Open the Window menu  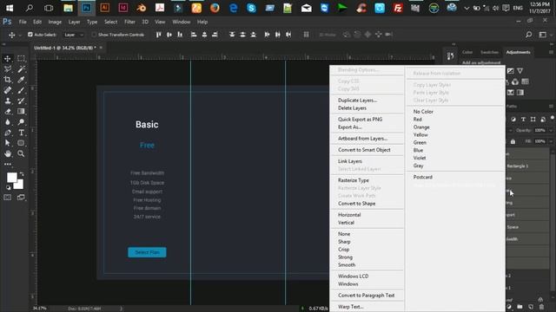(182, 22)
